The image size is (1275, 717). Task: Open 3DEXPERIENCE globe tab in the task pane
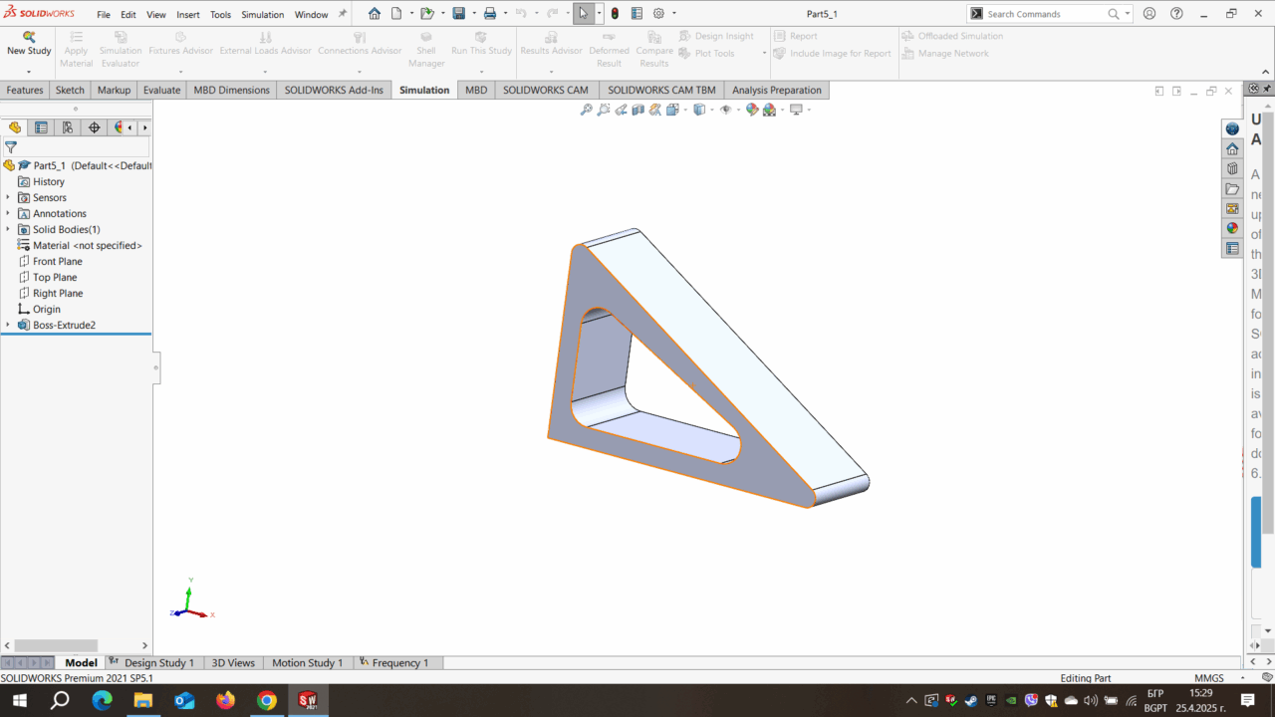pos(1232,128)
